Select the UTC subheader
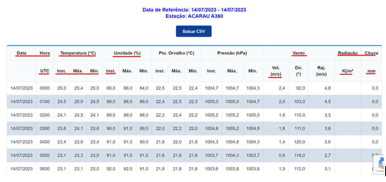 pyautogui.click(x=45, y=71)
